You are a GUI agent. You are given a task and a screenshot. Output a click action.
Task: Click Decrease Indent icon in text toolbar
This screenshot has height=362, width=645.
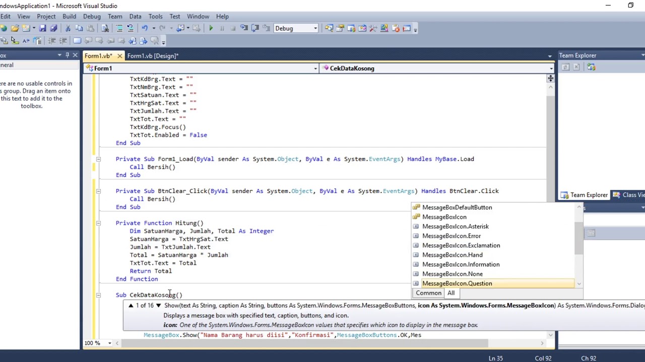tap(52, 41)
